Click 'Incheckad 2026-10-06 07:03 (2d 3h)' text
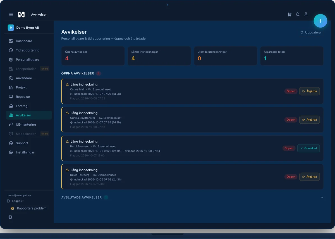335x239 pixels. coord(97,179)
